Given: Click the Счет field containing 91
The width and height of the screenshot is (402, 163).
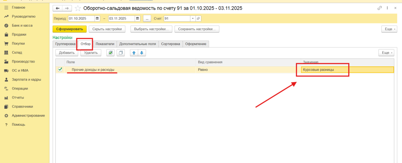Looking at the screenshot, I should tap(177, 18).
